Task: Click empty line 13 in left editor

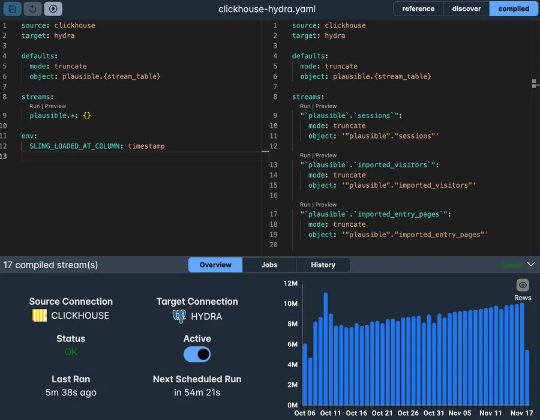Action: (x=120, y=156)
